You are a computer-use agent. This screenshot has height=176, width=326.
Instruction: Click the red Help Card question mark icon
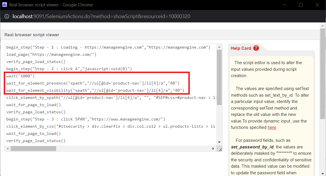point(256,48)
